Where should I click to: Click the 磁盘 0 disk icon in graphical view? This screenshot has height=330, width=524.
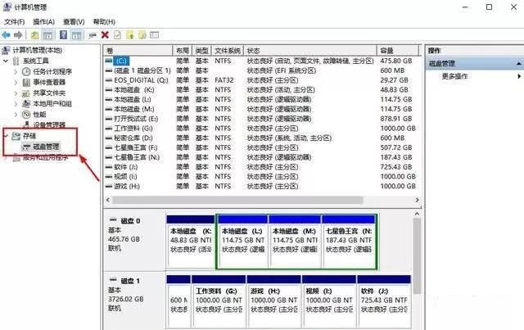(113, 220)
